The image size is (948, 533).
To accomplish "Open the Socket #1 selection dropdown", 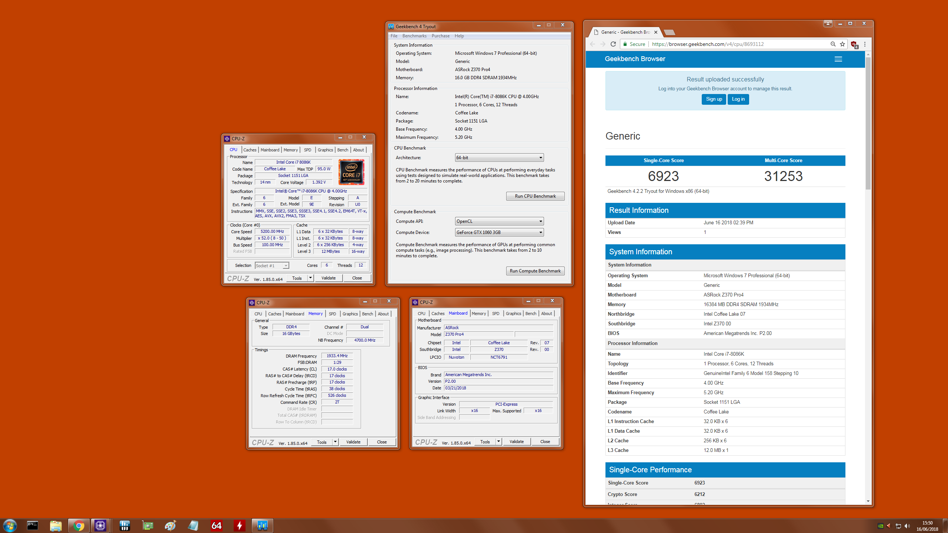I will (x=272, y=266).
